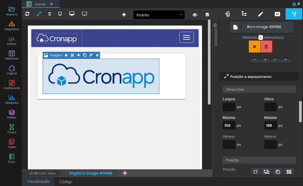Screen dimensions: 303x186
Task: Open the data source database icon
Action: [x=207, y=15]
